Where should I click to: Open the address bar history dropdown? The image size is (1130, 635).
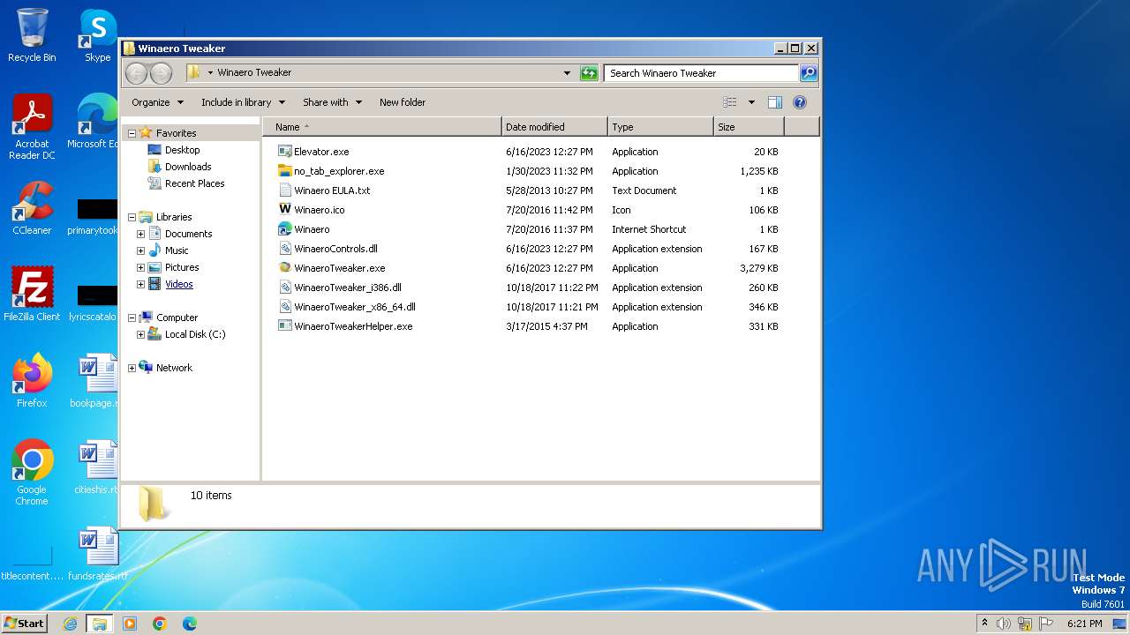(x=567, y=73)
